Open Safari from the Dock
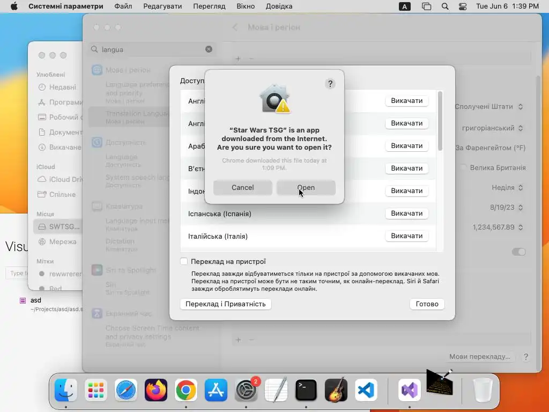 pyautogui.click(x=125, y=390)
